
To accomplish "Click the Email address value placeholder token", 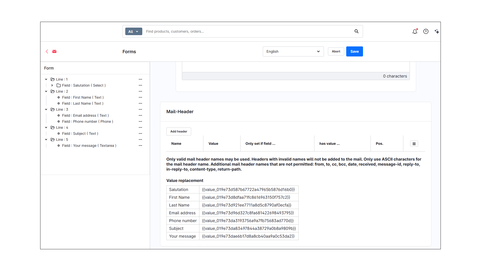I will [248, 213].
